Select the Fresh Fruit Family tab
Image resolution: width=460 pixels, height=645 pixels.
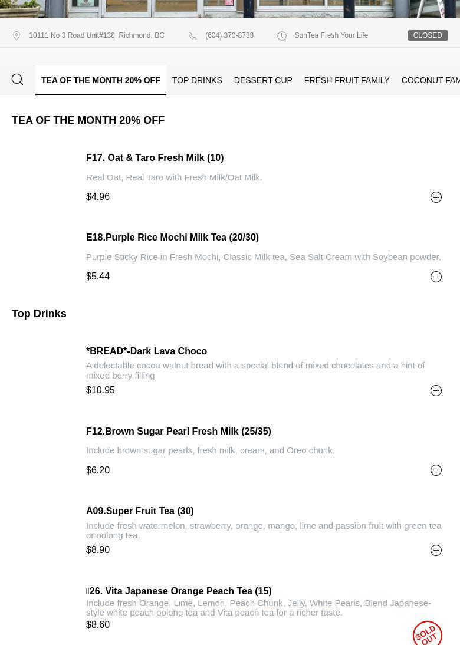(x=347, y=80)
